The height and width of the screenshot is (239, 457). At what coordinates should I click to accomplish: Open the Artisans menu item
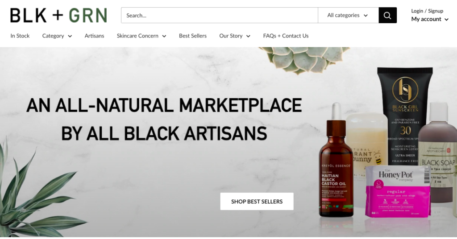[94, 36]
